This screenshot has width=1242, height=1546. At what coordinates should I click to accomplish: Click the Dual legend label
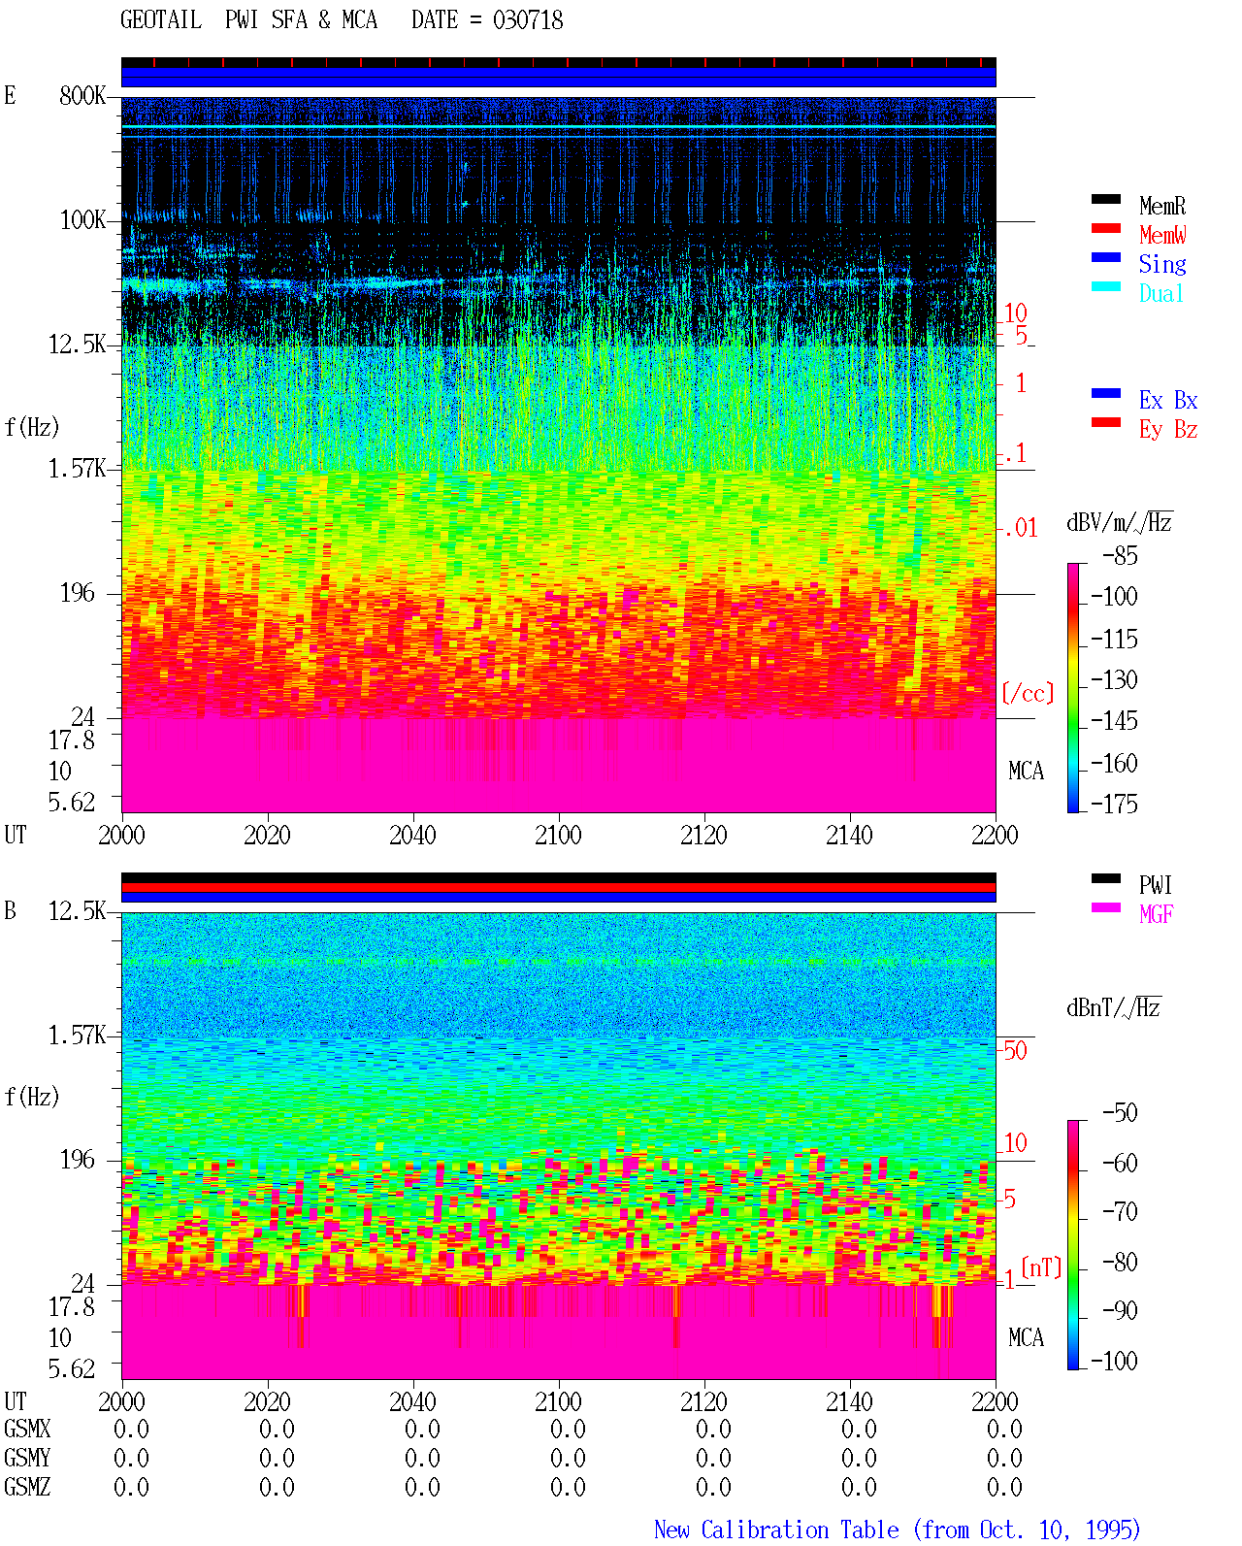1161,293
